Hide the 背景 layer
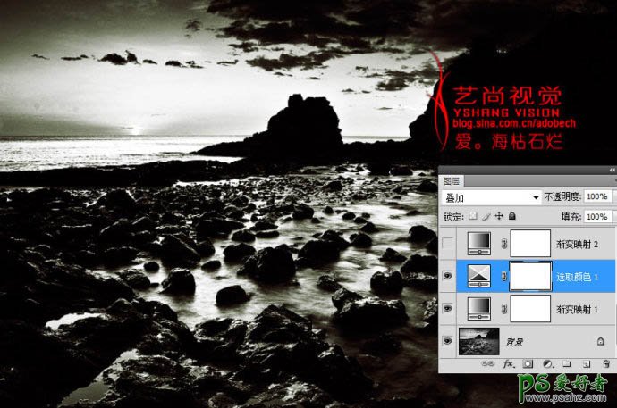This screenshot has width=617, height=408. 445,342
